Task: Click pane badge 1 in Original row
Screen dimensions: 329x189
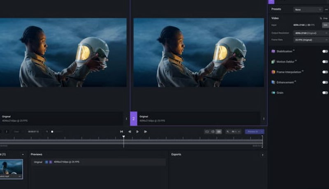Action: [x=46, y=162]
